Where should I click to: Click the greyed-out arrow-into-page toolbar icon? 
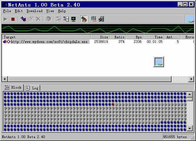pos(58,19)
